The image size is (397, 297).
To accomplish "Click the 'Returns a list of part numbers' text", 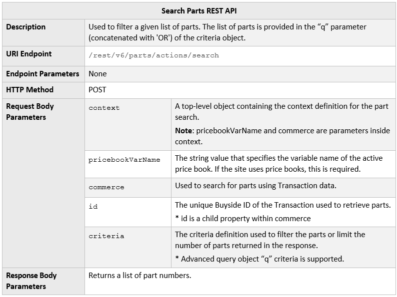I will [x=139, y=275].
